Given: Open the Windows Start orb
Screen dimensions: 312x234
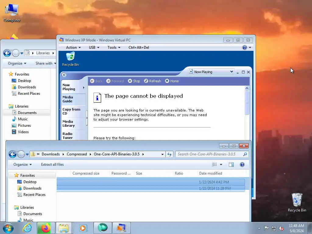Looking at the screenshot, I should [8, 228].
